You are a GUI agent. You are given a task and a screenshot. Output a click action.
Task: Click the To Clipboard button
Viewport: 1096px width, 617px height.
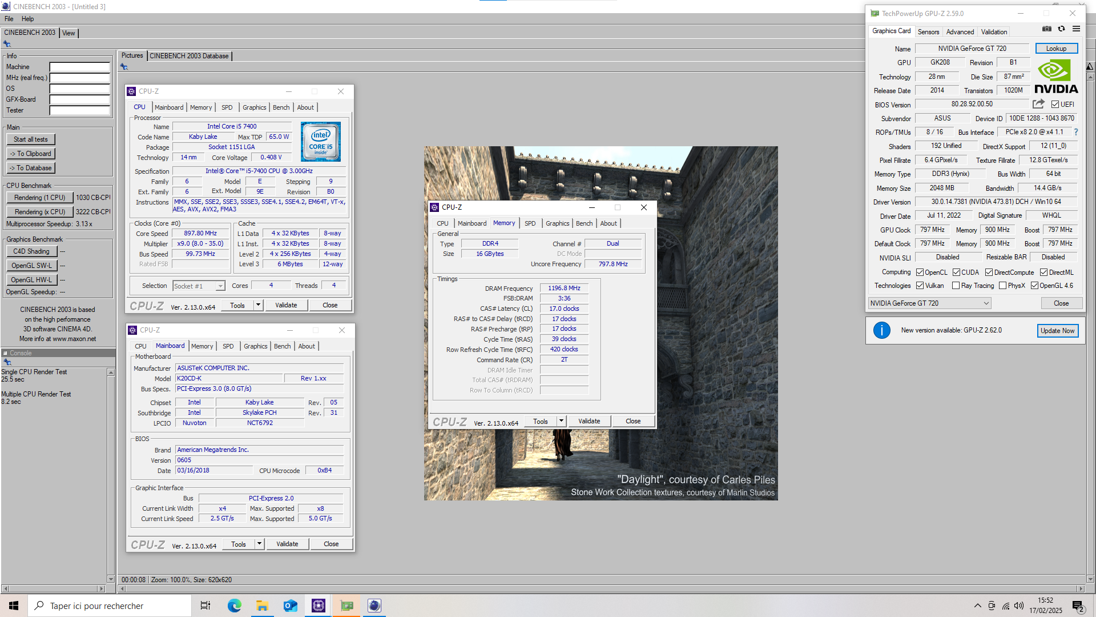pos(31,154)
